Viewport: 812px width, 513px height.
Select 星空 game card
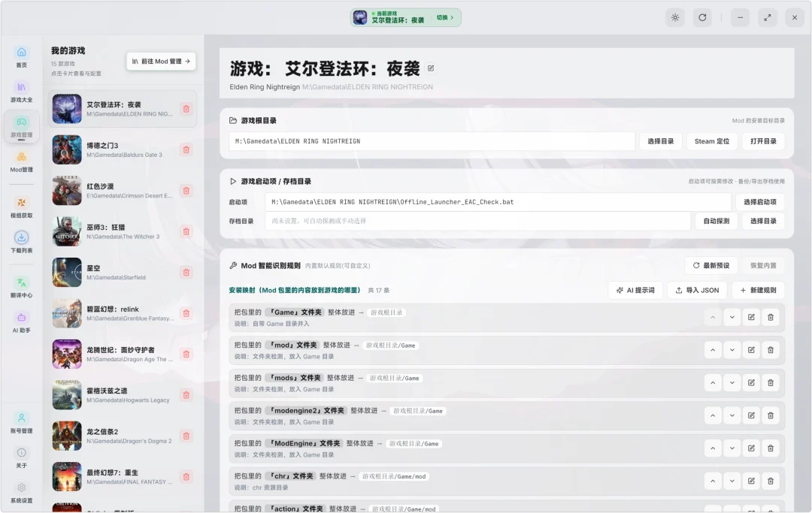coord(123,272)
